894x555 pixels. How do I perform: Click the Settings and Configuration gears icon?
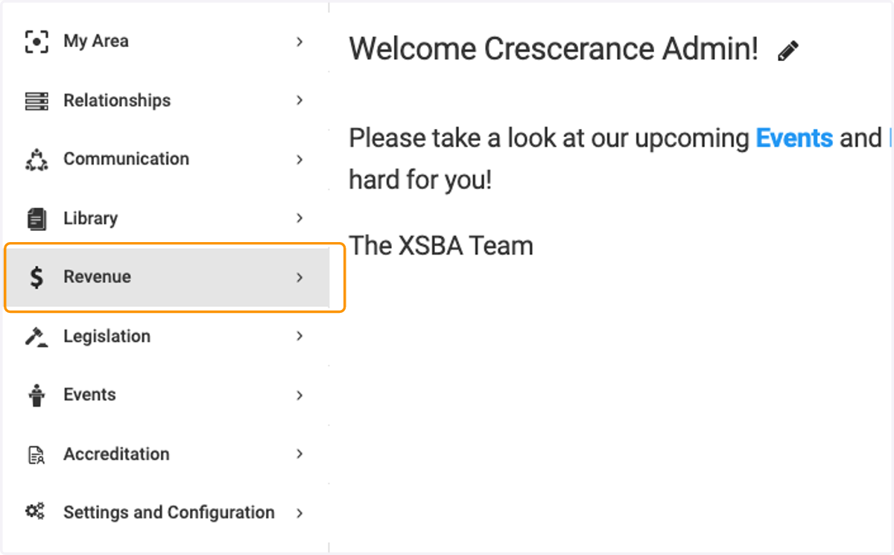(35, 512)
